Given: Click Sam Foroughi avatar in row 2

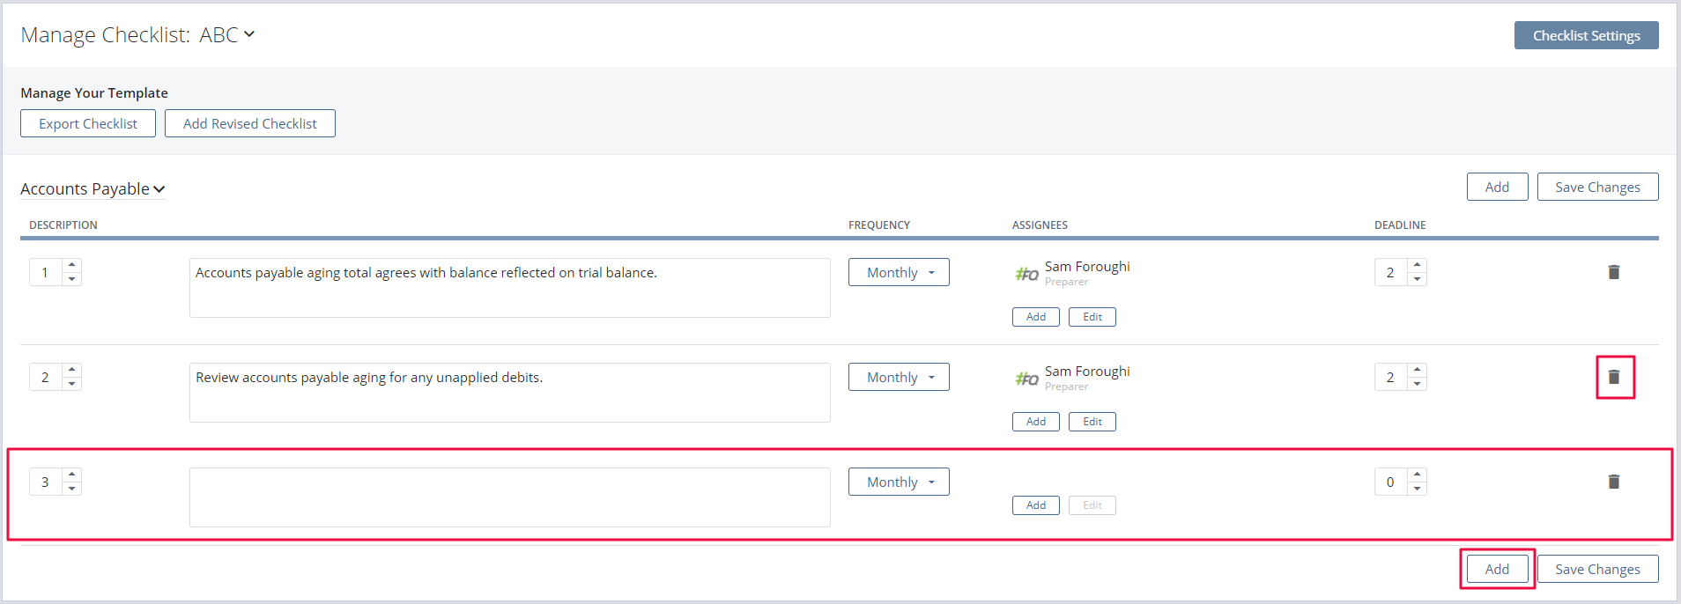Looking at the screenshot, I should pos(1026,379).
